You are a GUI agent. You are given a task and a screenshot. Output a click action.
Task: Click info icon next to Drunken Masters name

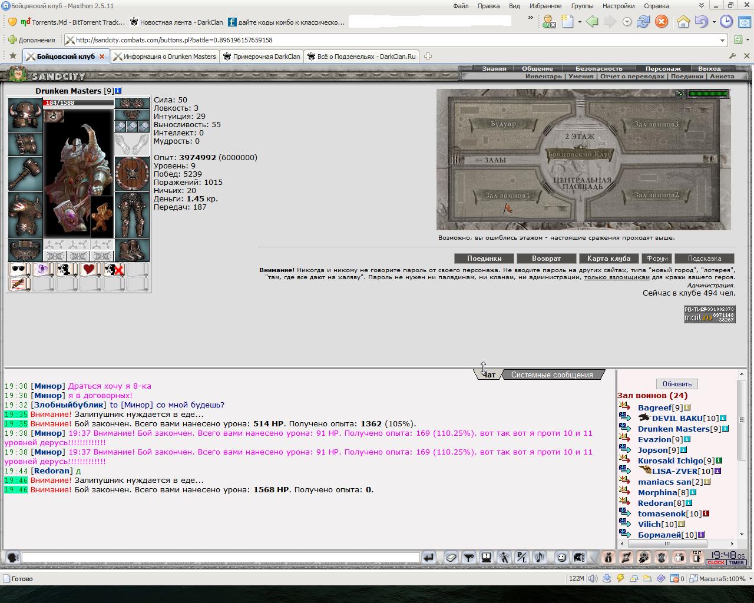tap(118, 91)
